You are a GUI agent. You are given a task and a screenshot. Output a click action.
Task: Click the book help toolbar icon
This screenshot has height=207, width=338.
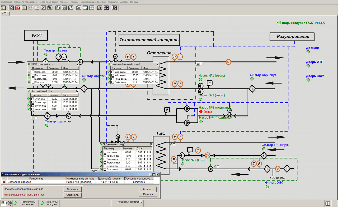point(106,8)
